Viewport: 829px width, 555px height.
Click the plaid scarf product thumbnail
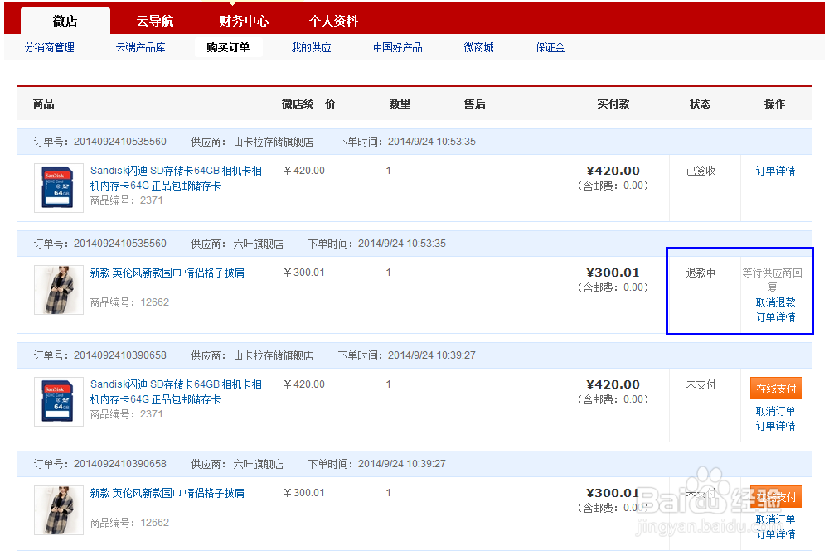[58, 289]
